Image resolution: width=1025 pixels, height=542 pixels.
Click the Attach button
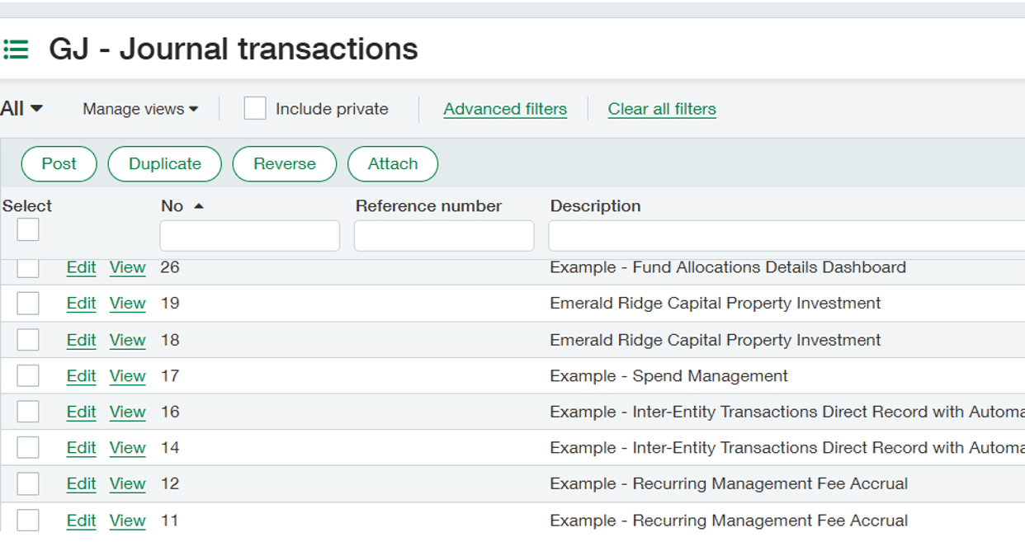[393, 164]
